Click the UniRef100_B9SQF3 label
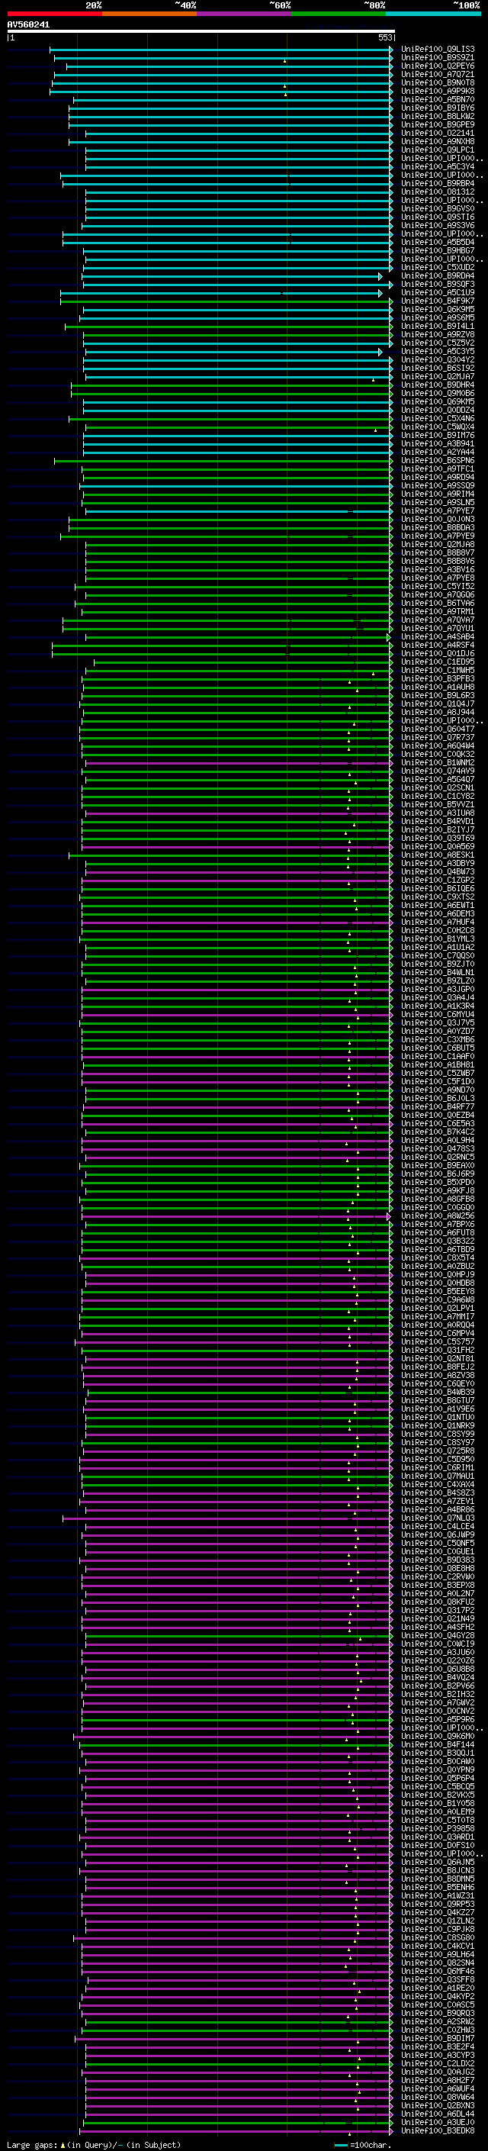 click(438, 284)
